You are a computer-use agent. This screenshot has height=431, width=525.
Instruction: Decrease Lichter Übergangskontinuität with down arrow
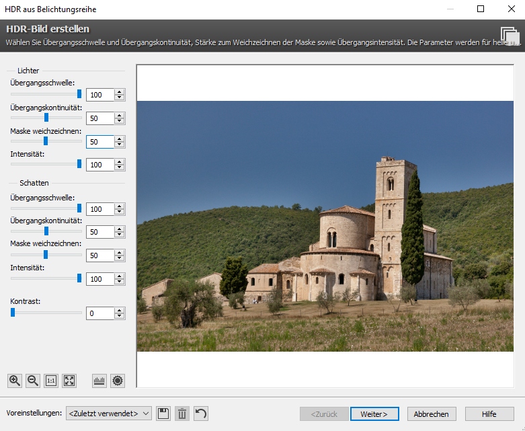[119, 121]
